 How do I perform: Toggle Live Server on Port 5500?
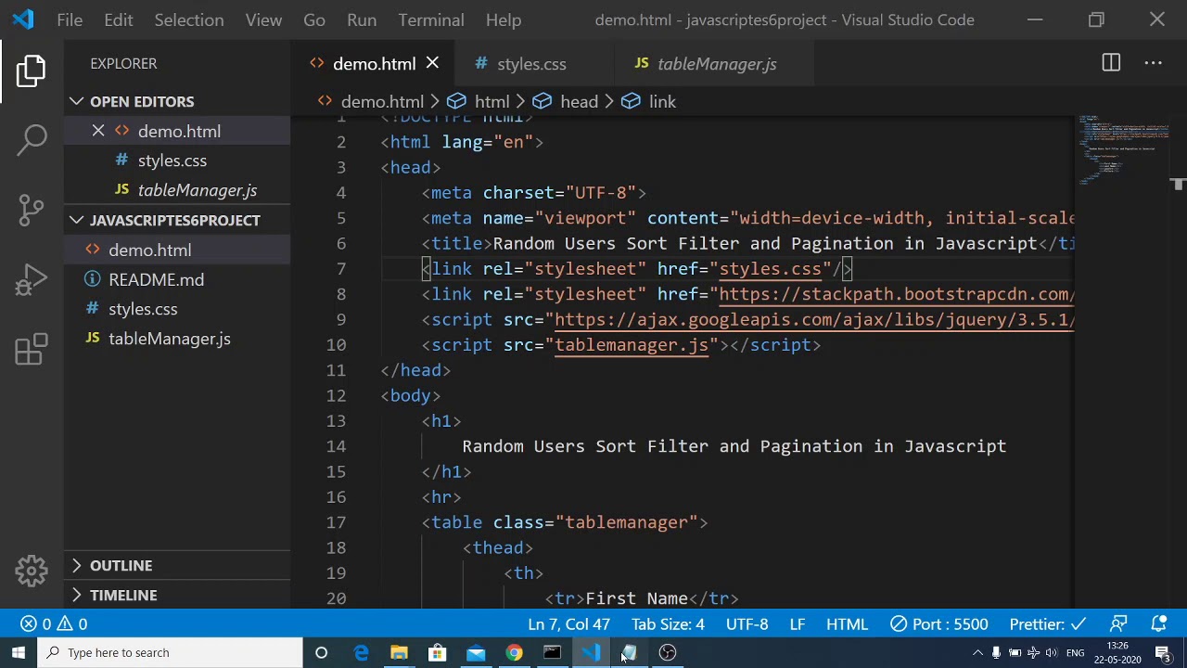[x=938, y=624]
